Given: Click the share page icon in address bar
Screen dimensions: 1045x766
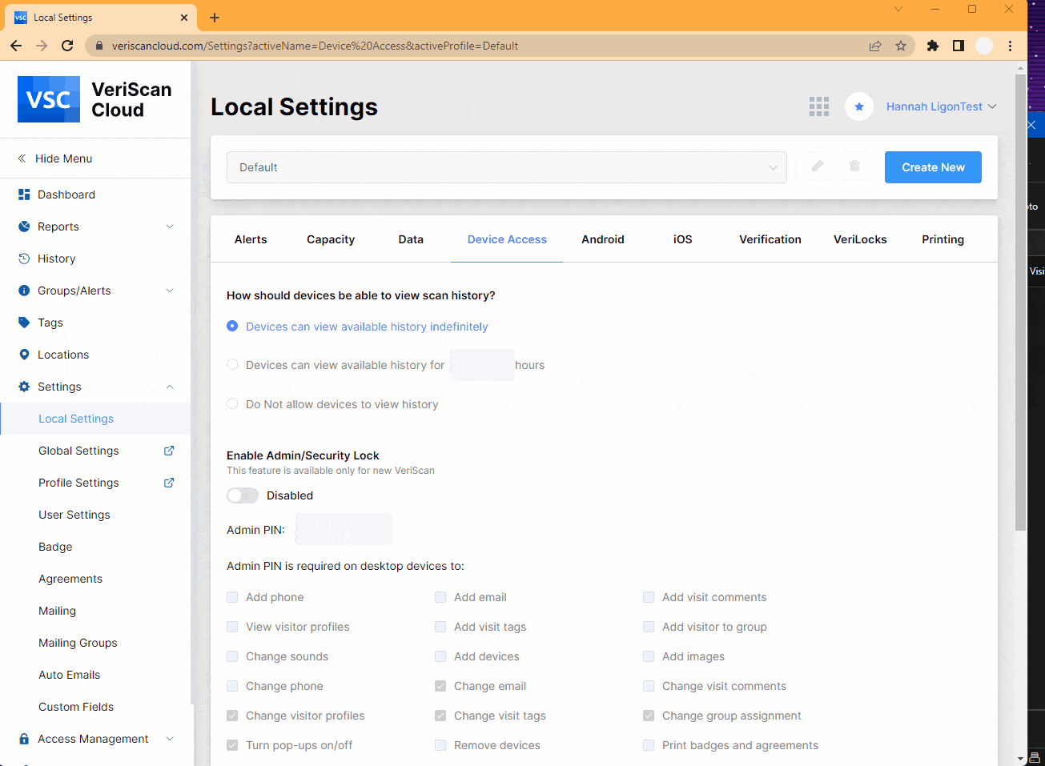Looking at the screenshot, I should (875, 46).
